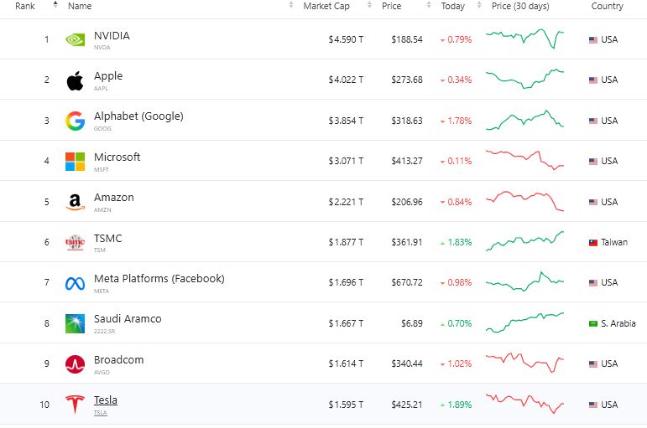
Task: Click the TSMC logo icon
Action: (76, 243)
